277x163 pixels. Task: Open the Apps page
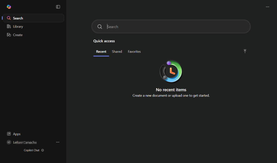tap(17, 134)
